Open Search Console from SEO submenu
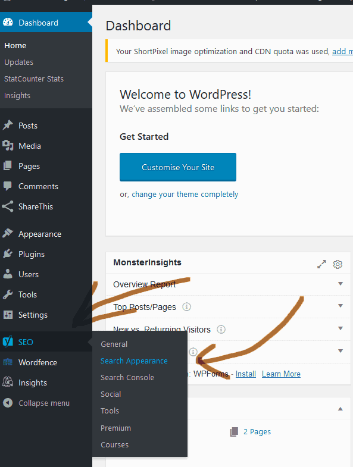Screen dimensions: 353x467 127,377
